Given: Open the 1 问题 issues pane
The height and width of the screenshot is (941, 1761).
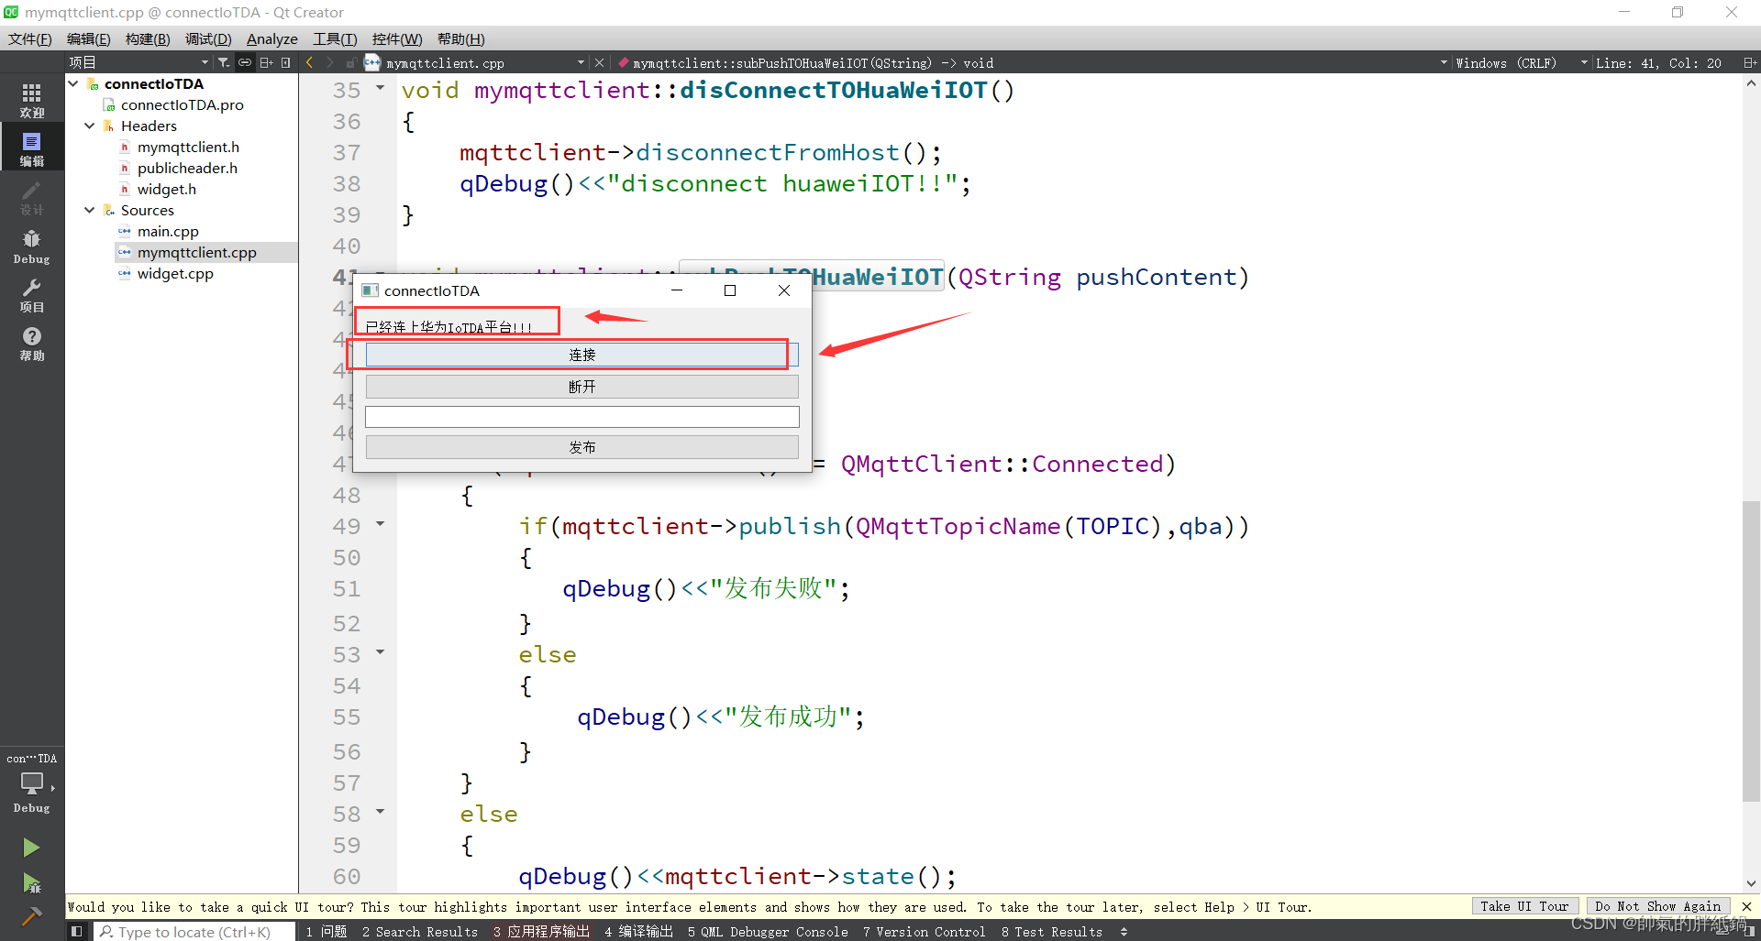Looking at the screenshot, I should 327,932.
